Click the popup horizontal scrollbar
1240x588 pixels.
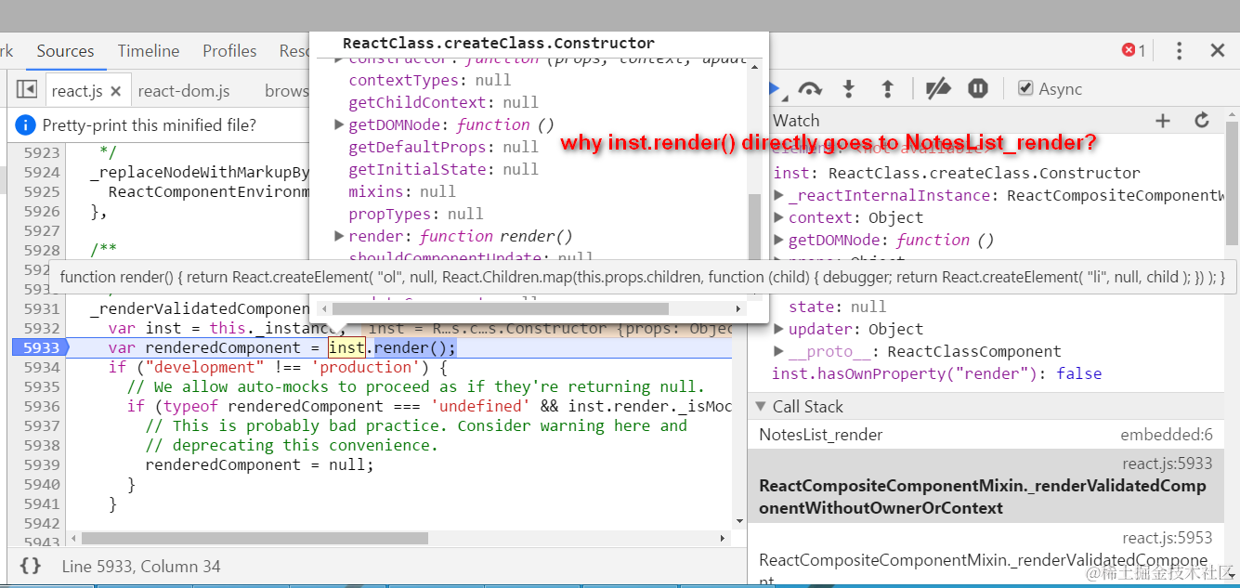pyautogui.click(x=500, y=308)
